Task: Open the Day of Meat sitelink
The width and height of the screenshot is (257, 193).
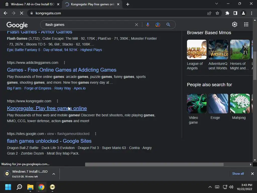Action: tap(60, 50)
